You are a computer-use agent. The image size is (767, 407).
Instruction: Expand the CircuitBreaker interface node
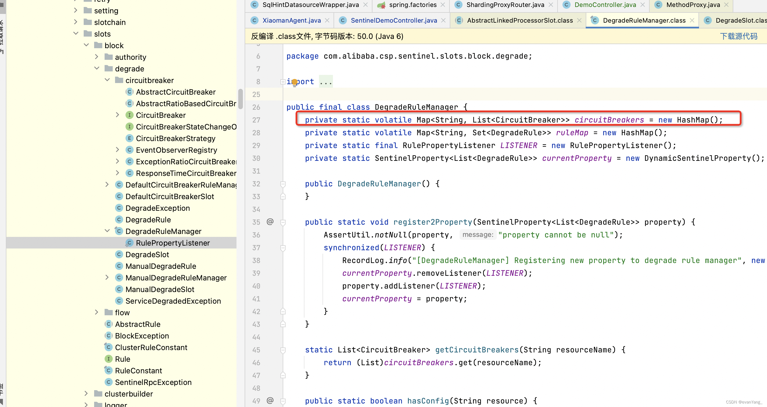point(117,115)
